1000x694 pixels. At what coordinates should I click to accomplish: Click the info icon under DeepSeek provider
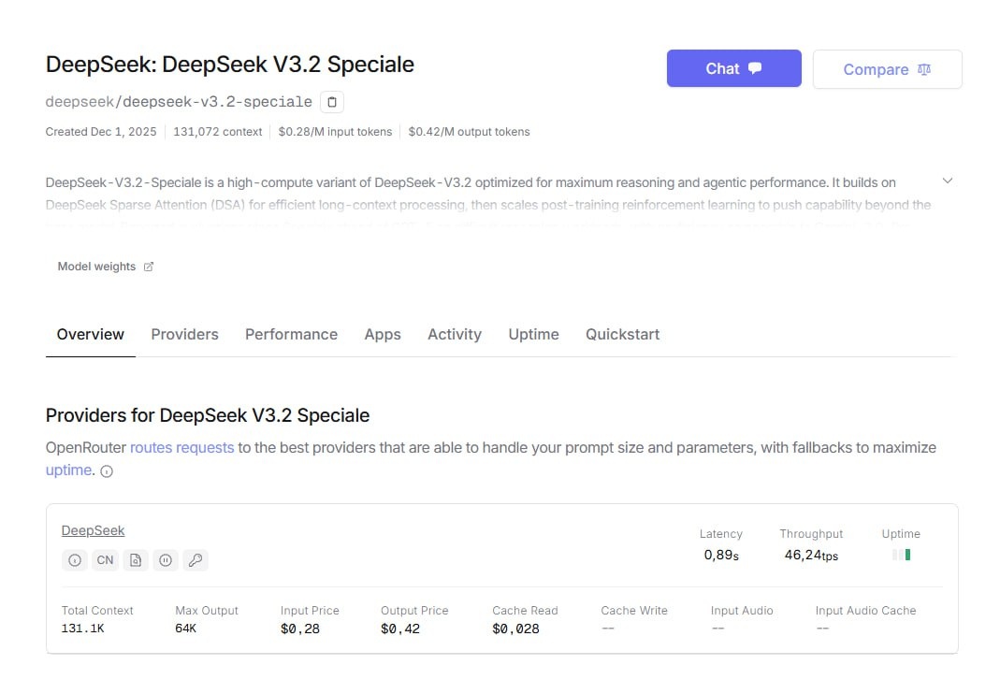tap(75, 560)
